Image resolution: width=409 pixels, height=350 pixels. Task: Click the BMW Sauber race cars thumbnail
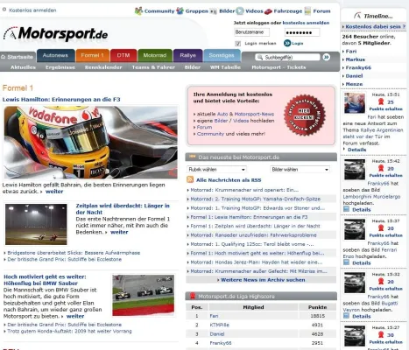tap(144, 295)
